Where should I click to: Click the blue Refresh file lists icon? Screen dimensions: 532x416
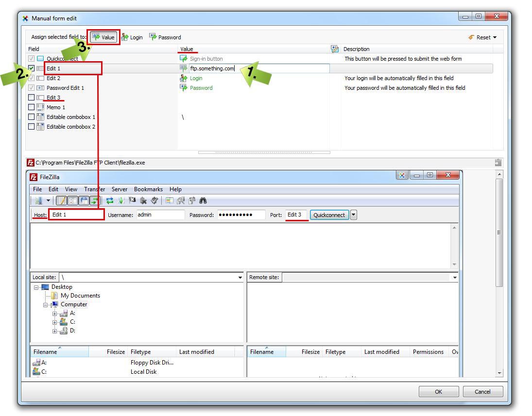pos(110,200)
